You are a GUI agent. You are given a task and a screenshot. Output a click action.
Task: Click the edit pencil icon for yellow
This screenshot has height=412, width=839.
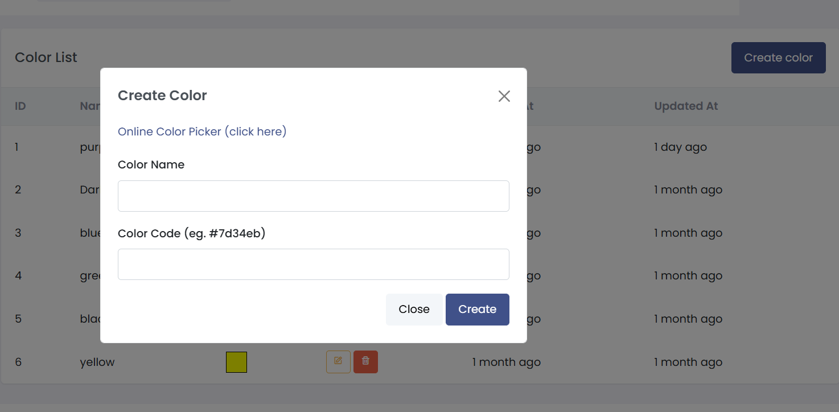338,362
